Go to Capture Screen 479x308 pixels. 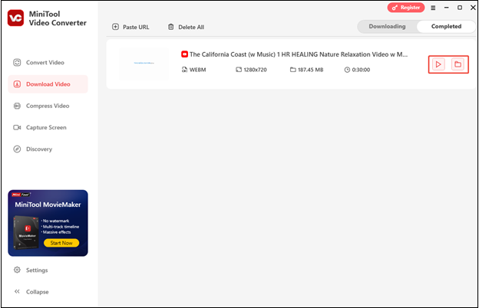(48, 127)
